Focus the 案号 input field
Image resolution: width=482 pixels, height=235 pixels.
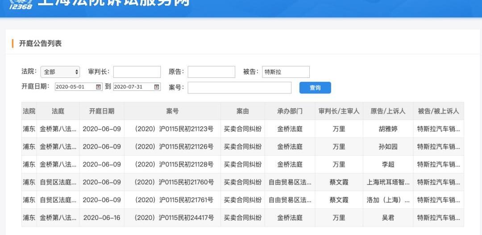click(x=240, y=88)
